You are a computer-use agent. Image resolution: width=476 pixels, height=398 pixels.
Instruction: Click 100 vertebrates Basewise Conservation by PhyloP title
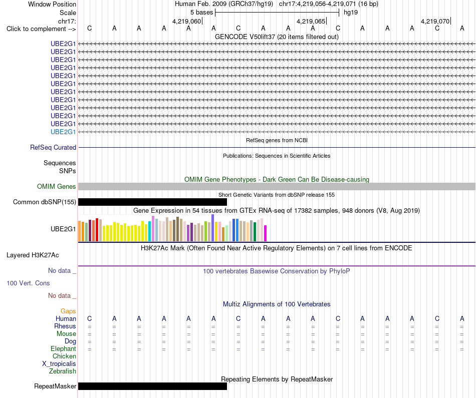click(277, 271)
